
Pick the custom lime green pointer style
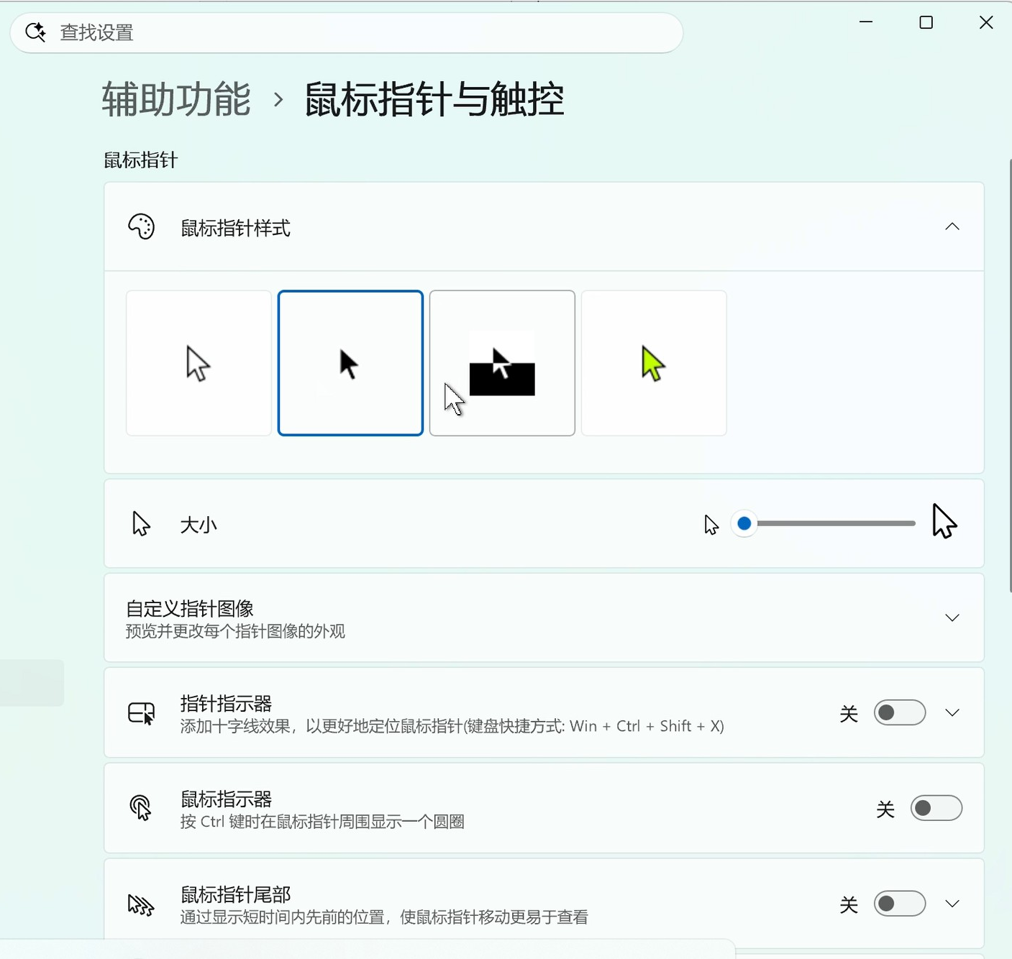[x=654, y=363]
